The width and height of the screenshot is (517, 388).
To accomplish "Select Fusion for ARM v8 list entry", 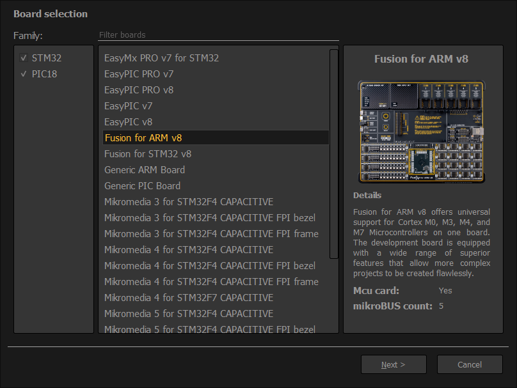I will pyautogui.click(x=216, y=137).
